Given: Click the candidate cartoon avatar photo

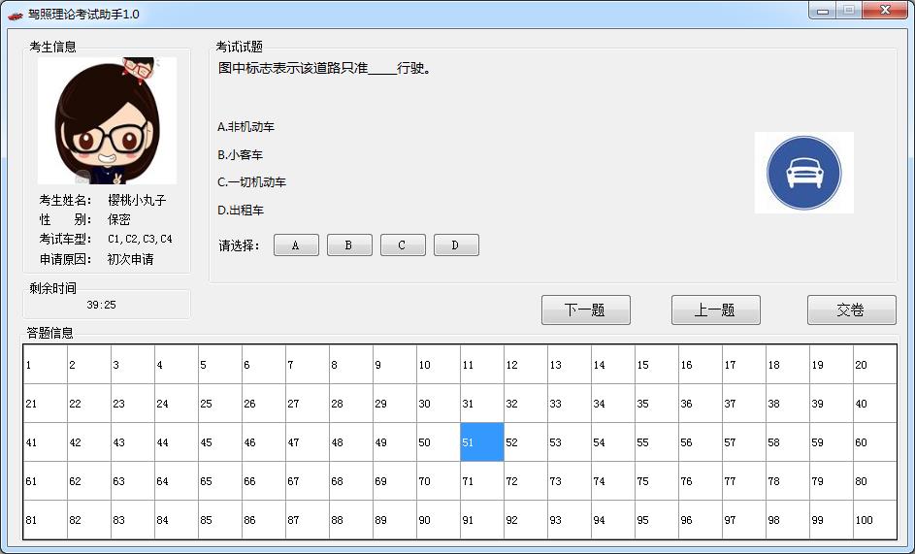Looking at the screenshot, I should pos(107,120).
